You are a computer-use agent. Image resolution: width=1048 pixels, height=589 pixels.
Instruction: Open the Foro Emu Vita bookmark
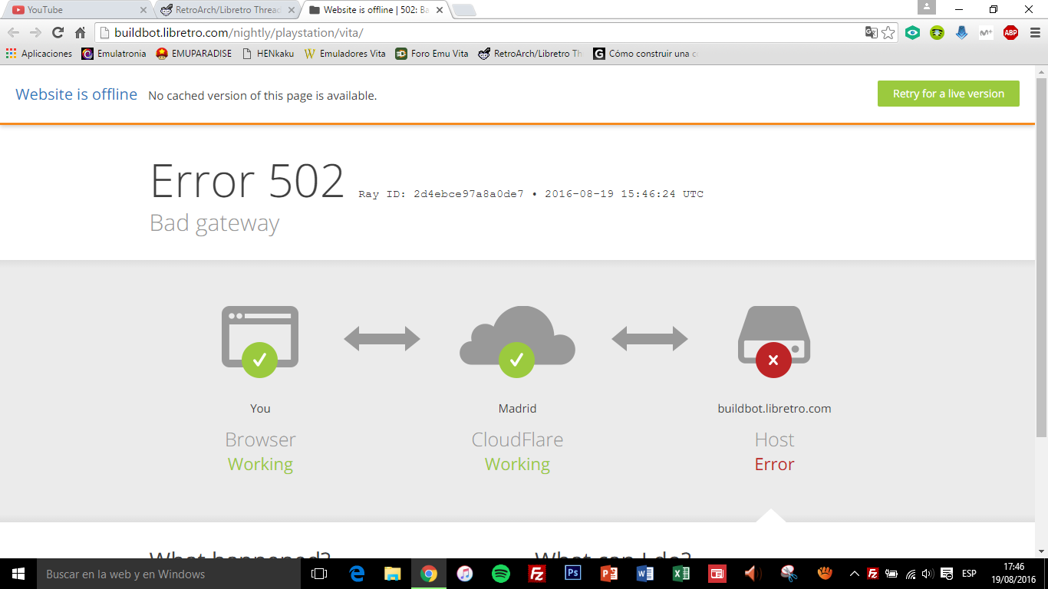(432, 54)
